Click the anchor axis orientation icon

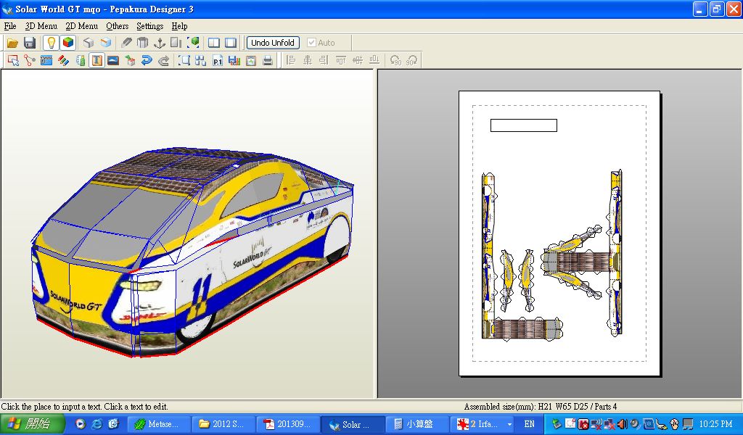[160, 43]
